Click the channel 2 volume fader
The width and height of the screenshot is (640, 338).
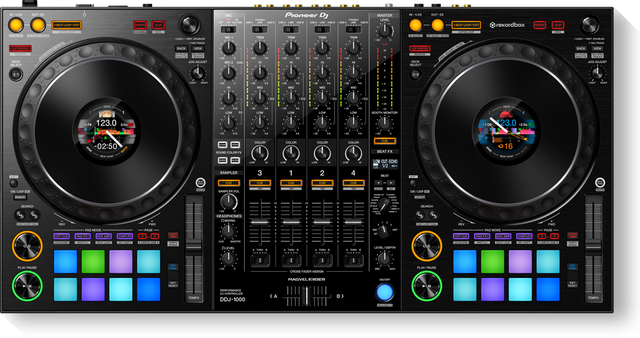point(322,221)
